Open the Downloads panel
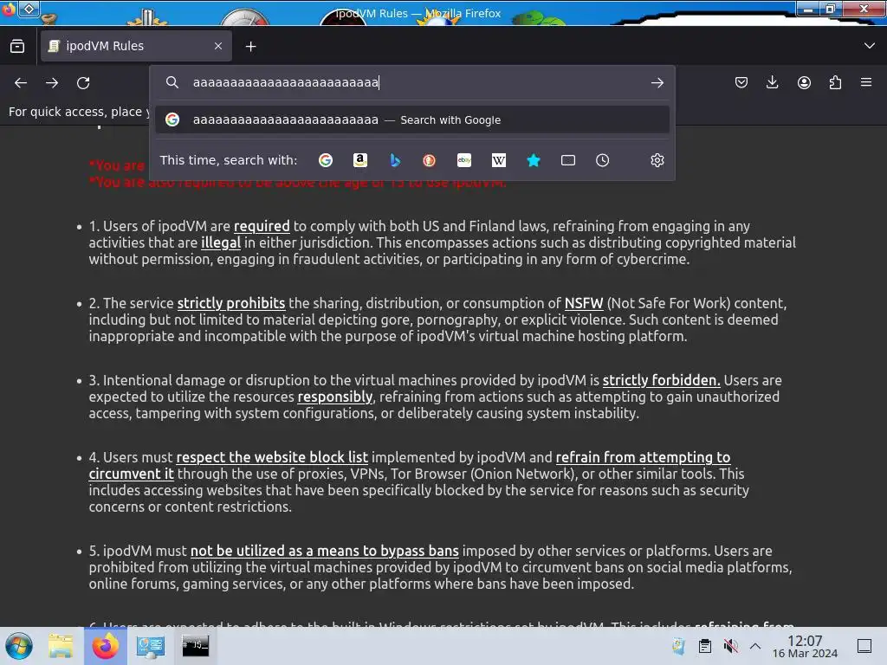Viewport: 887px width, 665px height. [772, 83]
